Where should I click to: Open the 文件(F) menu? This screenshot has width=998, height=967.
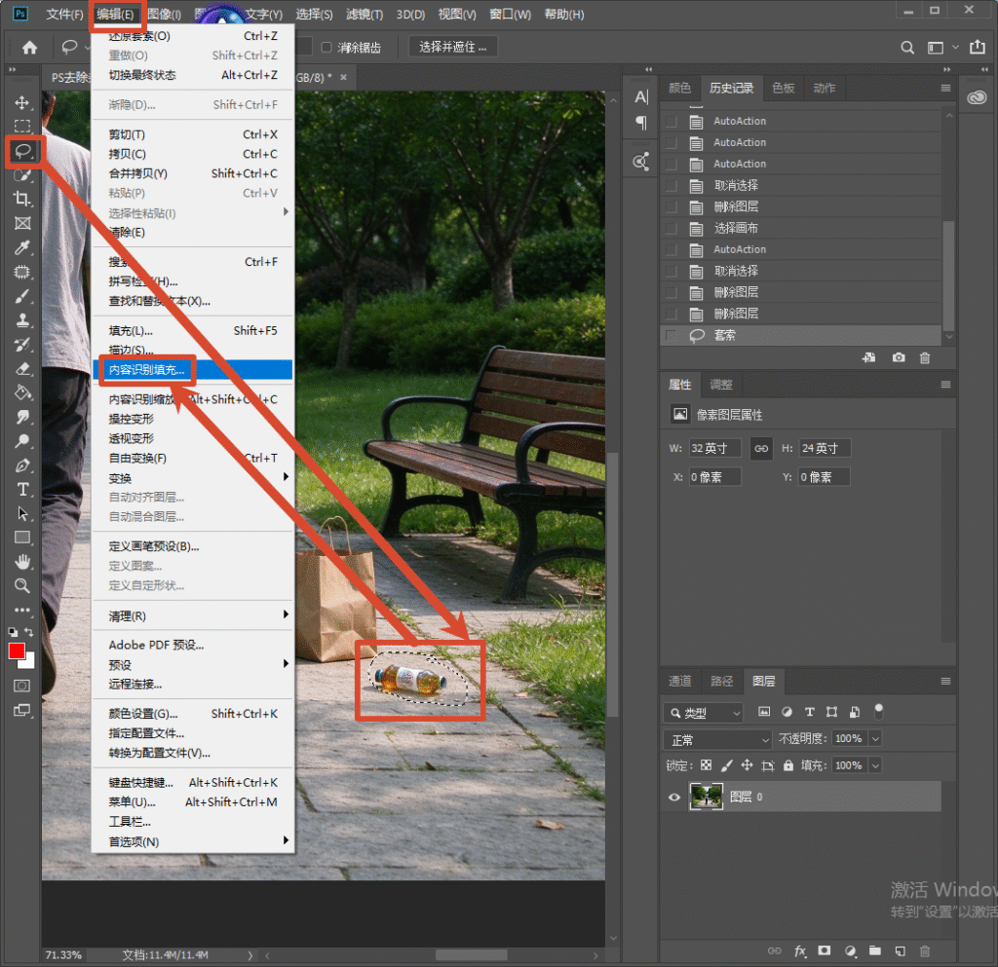coord(64,14)
